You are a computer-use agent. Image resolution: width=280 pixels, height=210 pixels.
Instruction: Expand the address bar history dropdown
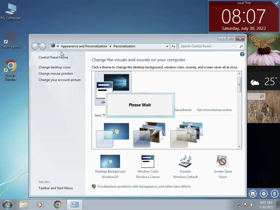[167, 46]
